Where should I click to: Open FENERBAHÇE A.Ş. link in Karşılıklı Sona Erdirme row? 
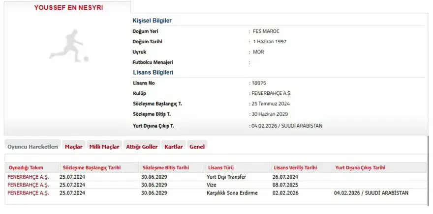(28, 193)
